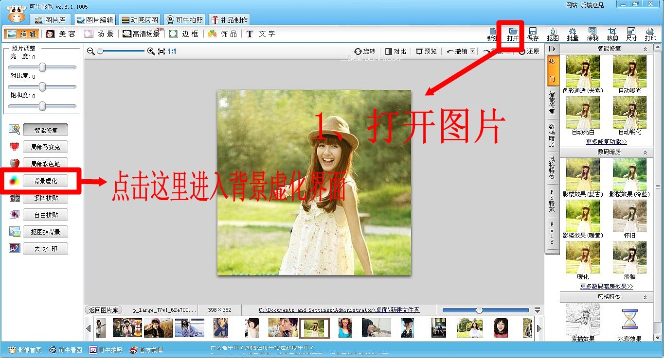Click the 局部彩色笔 button
Viewport: 664px width, 358px height.
pyautogui.click(x=45, y=164)
